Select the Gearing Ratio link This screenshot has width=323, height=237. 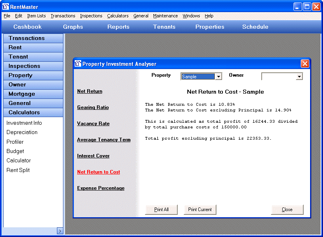[x=93, y=107]
